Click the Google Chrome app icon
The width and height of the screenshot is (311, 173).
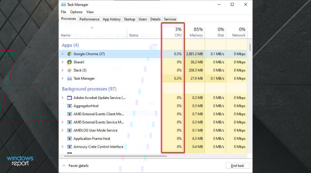[69, 54]
